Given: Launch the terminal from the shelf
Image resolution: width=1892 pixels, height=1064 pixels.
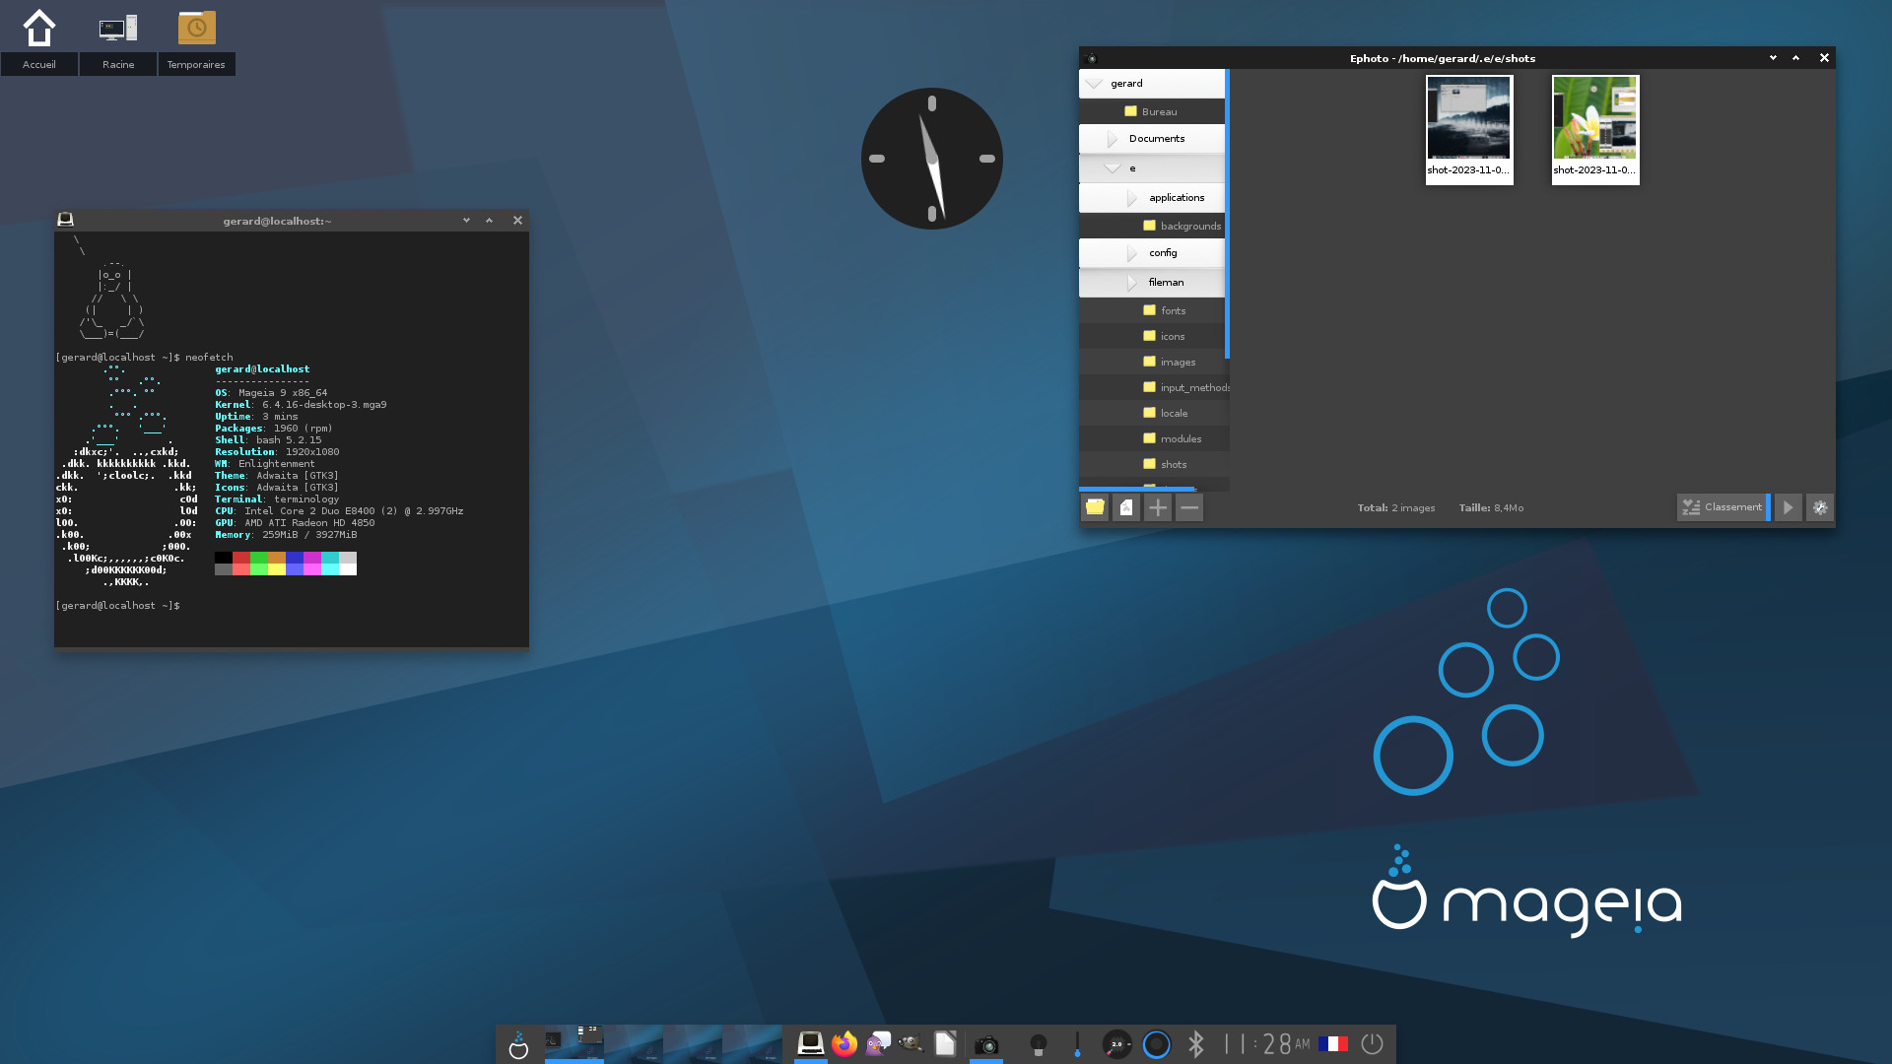Looking at the screenshot, I should click(811, 1043).
